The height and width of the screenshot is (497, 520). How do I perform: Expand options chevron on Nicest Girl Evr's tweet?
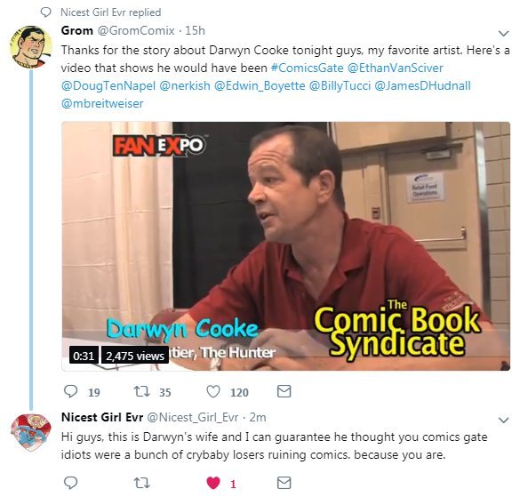point(504,420)
